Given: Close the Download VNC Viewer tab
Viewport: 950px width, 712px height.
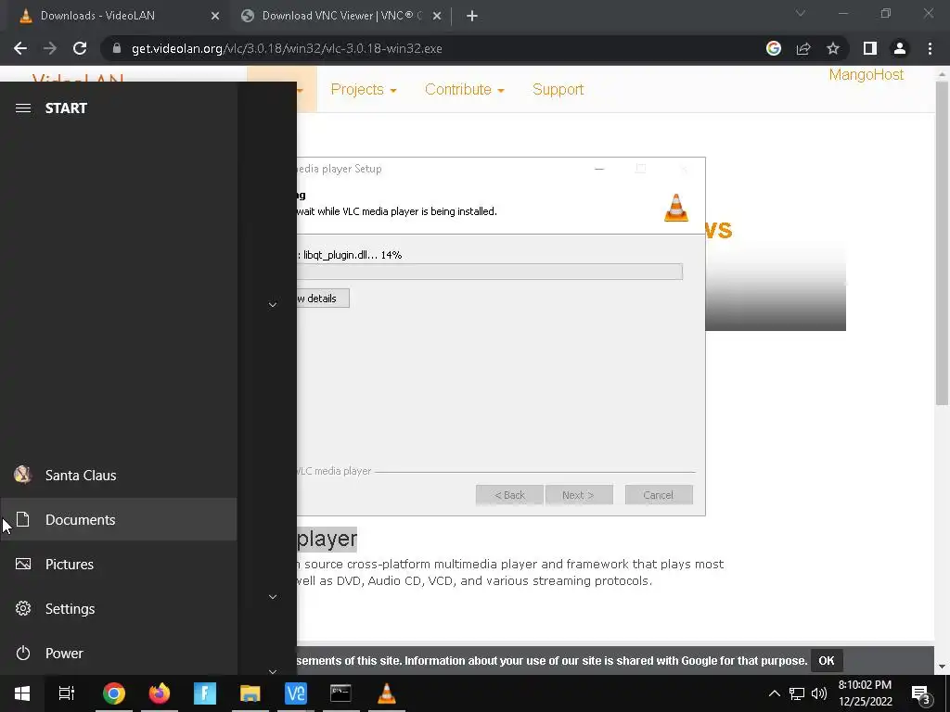Looking at the screenshot, I should pyautogui.click(x=437, y=17).
